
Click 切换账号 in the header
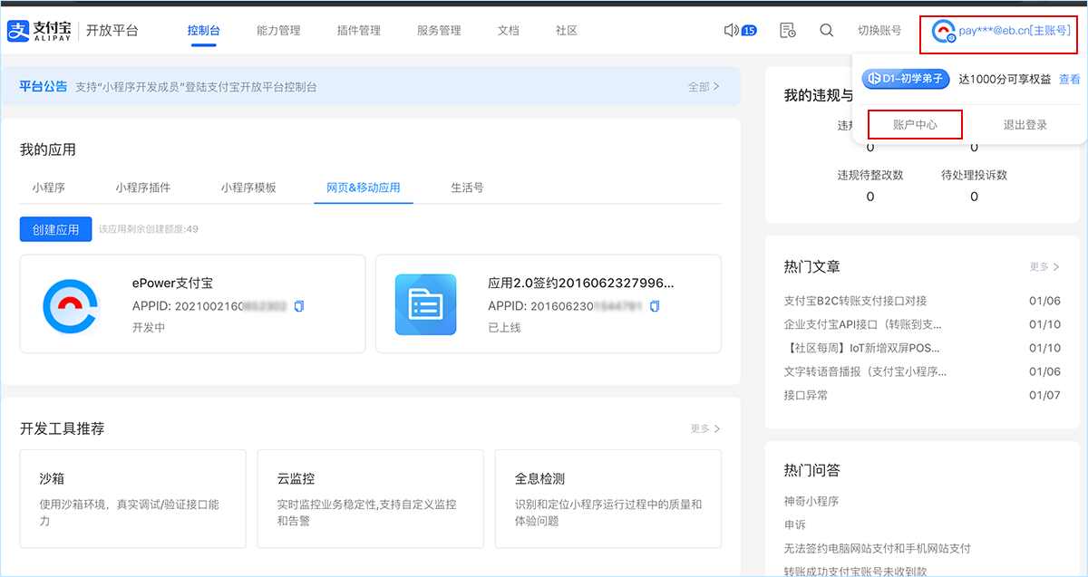(879, 31)
